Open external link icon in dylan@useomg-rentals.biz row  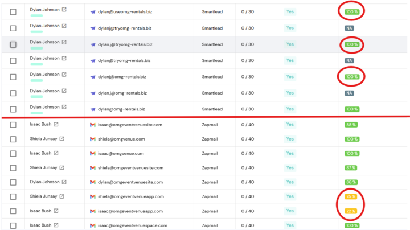[64, 10]
